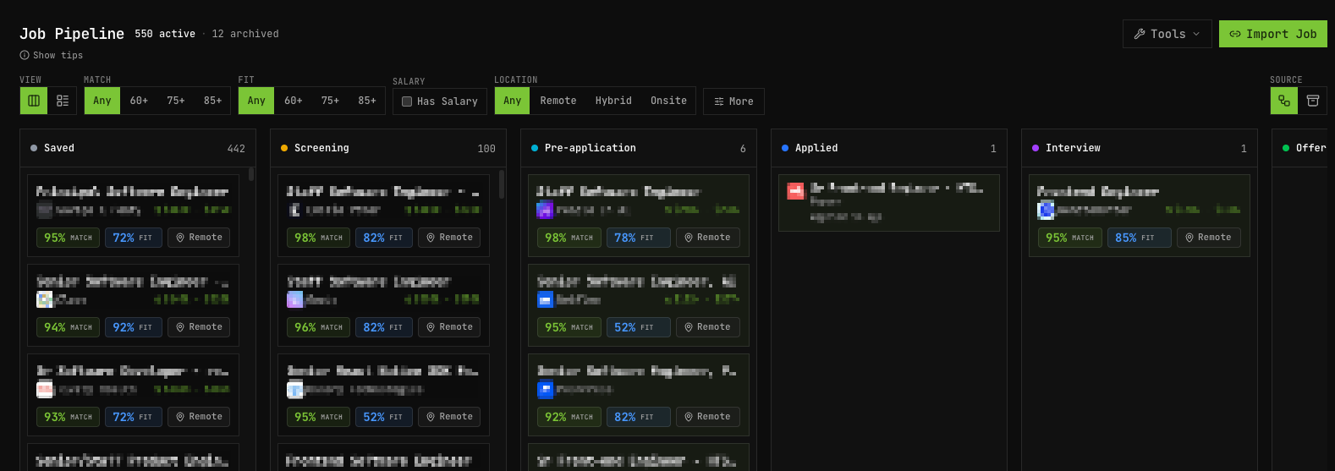Click the 52% FIT badge in Pre-application column
1335x471 pixels.
[639, 327]
